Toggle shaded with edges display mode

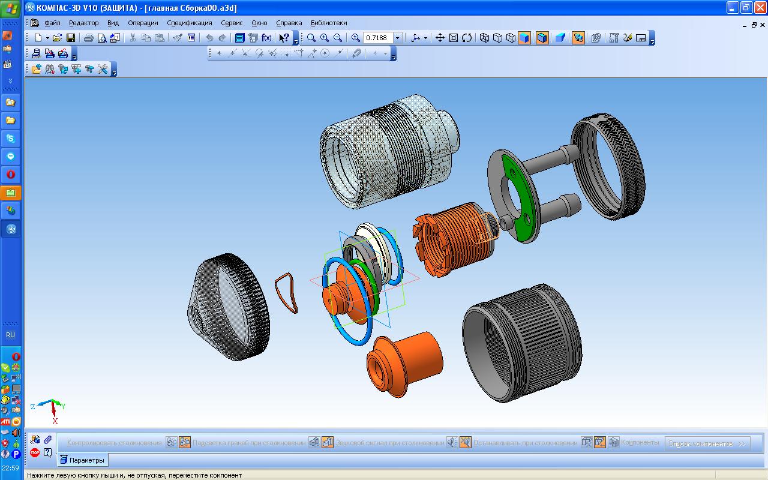pos(542,38)
